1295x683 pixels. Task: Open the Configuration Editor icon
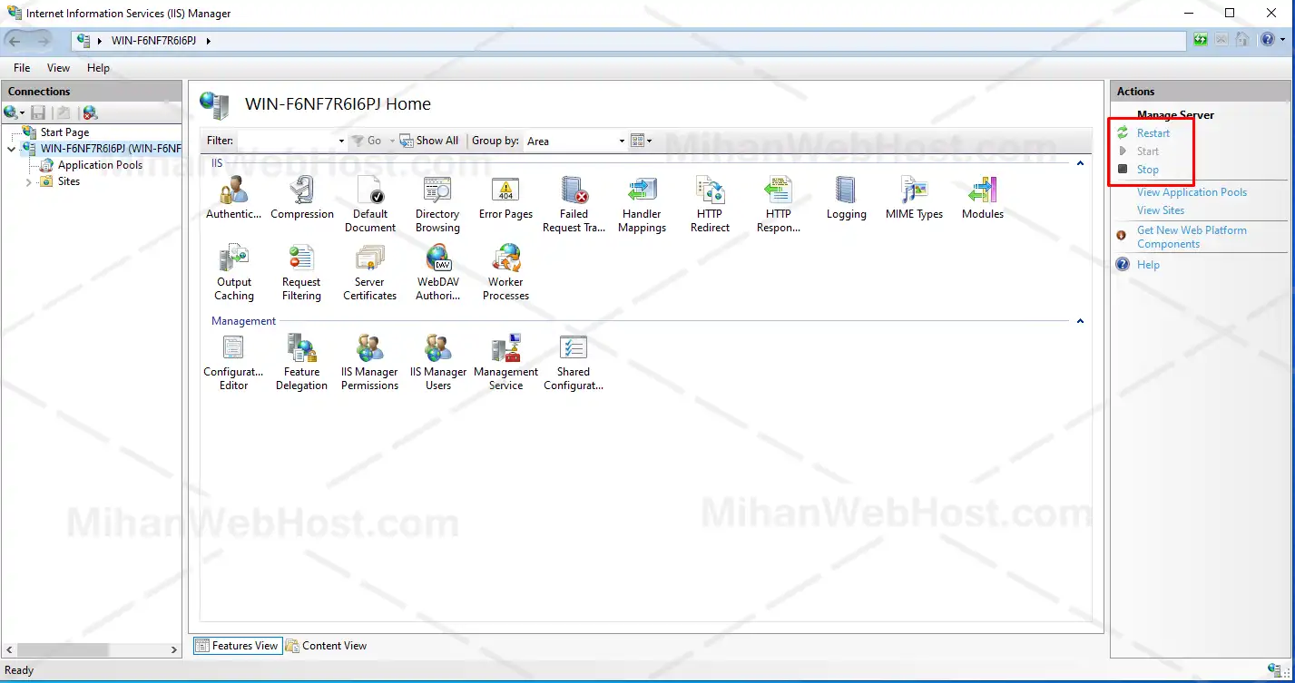[x=233, y=350]
